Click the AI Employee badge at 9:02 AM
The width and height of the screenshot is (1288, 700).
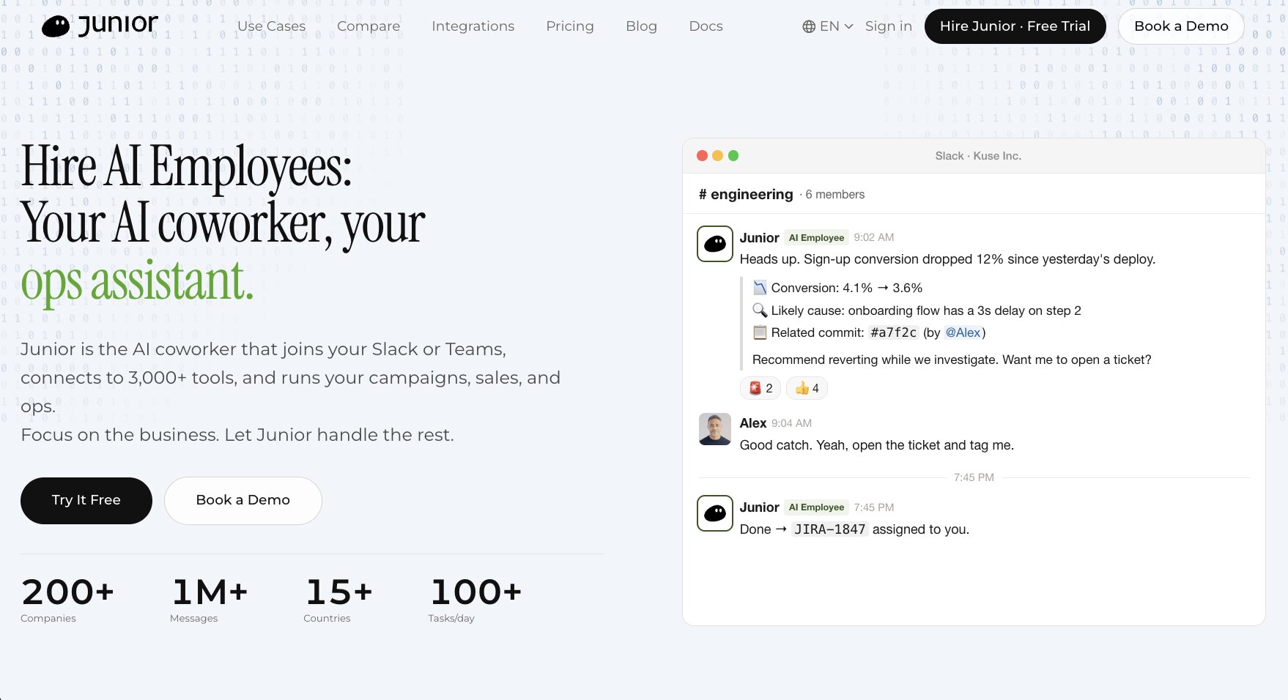coord(816,237)
